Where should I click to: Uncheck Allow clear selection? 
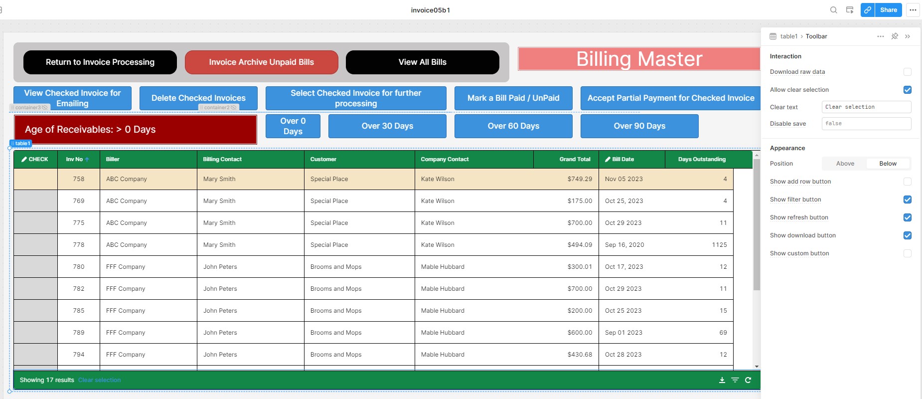(x=908, y=90)
